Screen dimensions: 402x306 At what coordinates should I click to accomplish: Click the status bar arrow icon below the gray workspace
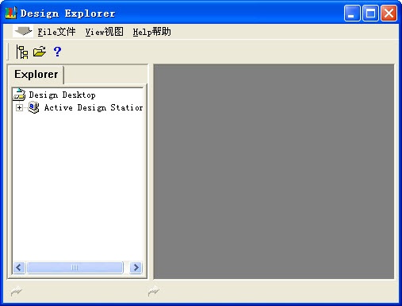click(154, 291)
